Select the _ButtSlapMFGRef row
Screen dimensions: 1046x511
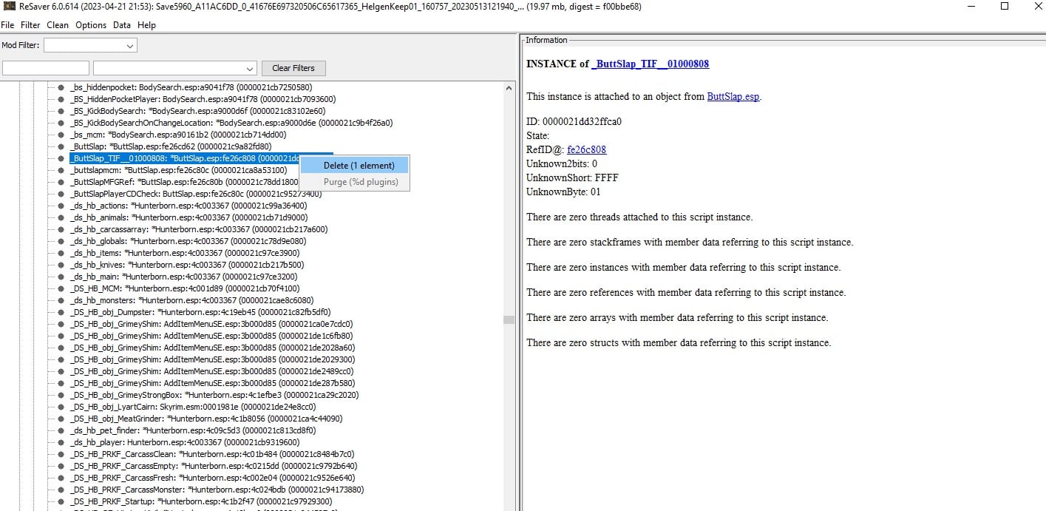pos(184,182)
